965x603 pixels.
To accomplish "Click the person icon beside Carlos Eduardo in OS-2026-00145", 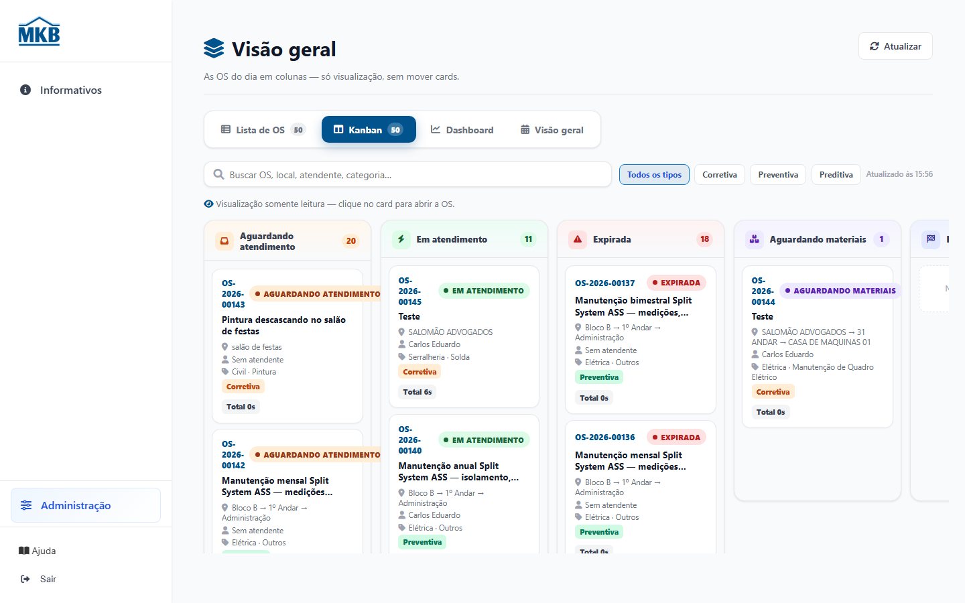I will 402,344.
